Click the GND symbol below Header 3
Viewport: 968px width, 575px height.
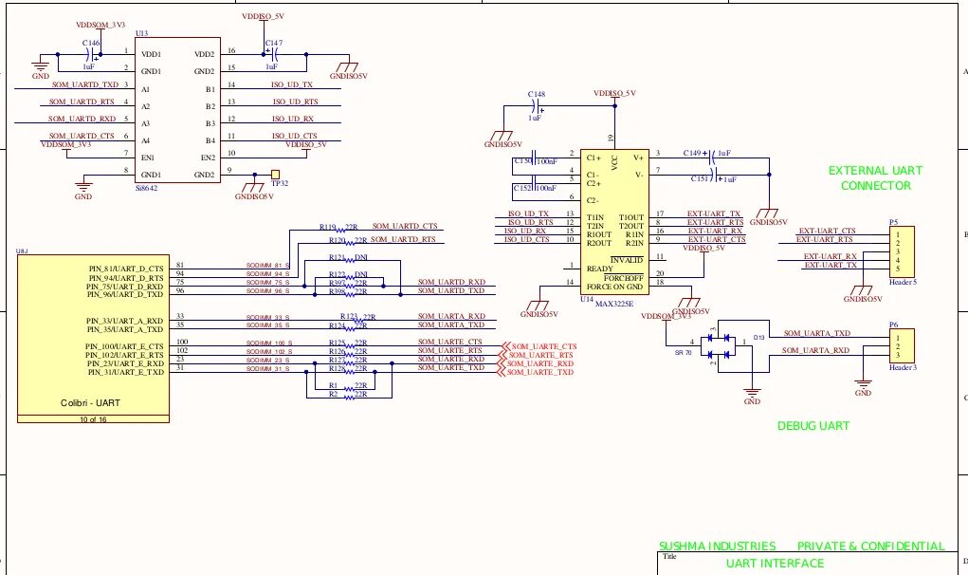[863, 388]
